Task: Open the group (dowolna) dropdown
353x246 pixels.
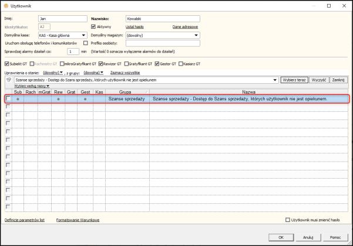Action: [x=93, y=73]
